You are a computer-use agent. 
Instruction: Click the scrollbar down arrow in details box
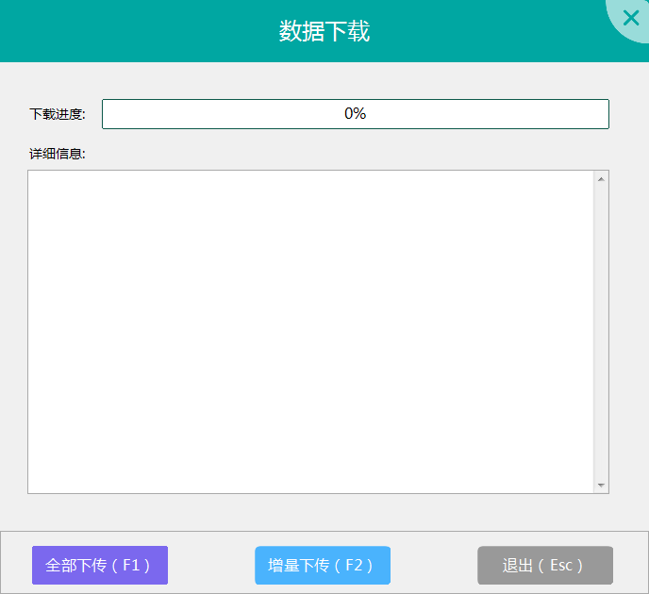tap(601, 485)
